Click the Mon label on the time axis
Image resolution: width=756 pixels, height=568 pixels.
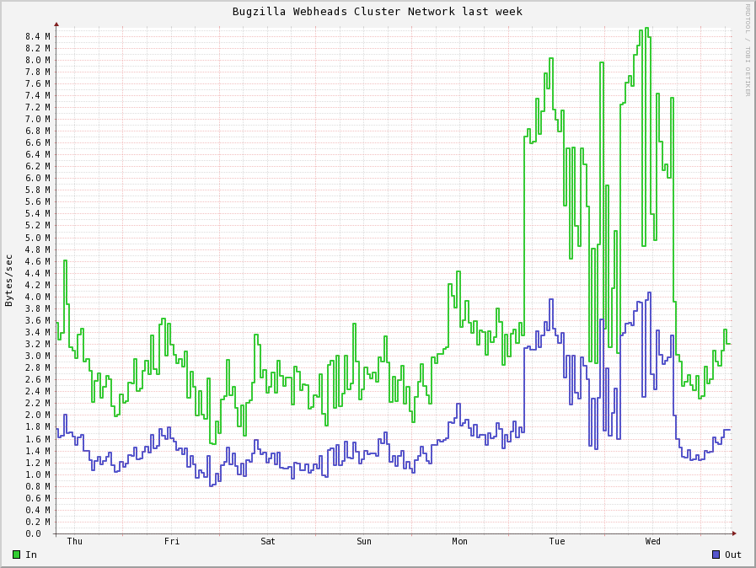tap(459, 541)
